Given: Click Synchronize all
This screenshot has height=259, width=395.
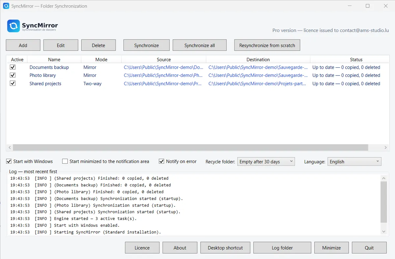Looking at the screenshot, I should pyautogui.click(x=199, y=45).
